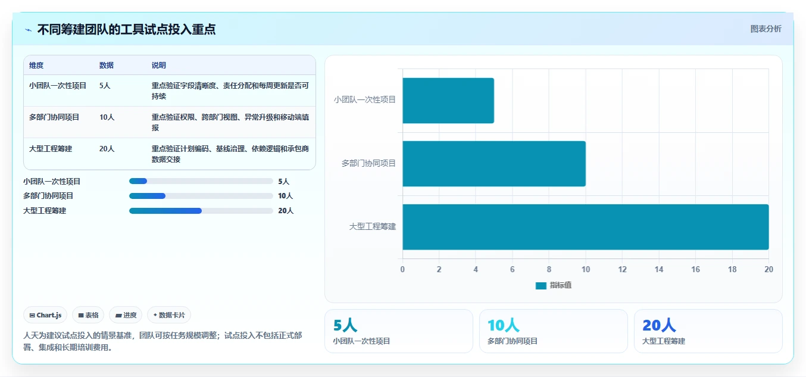Click the 10人 label beside progress bar
This screenshot has width=806, height=377.
286,196
